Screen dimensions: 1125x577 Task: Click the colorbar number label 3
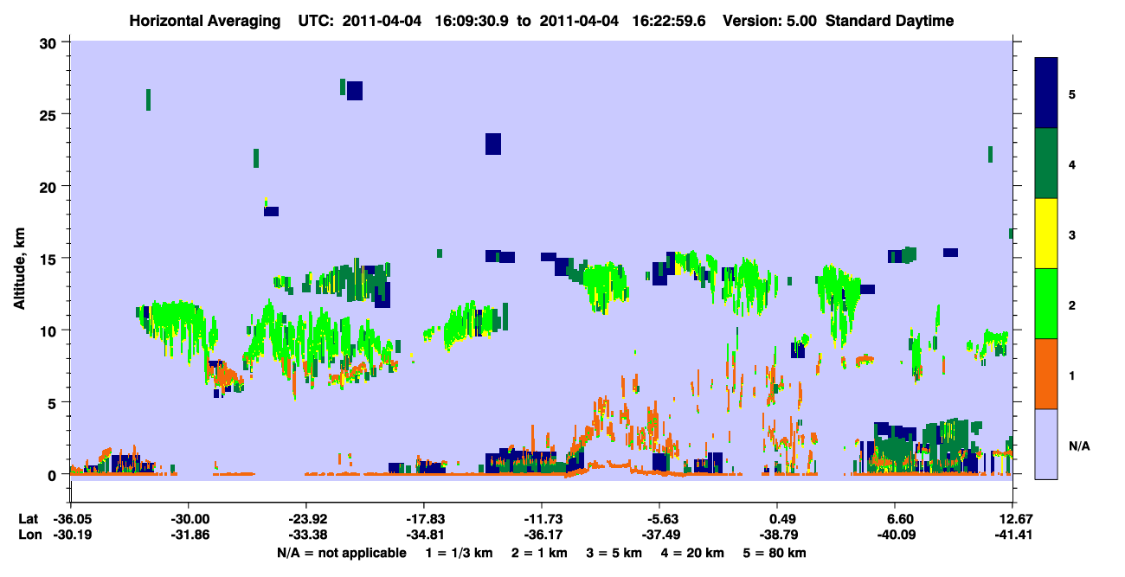pos(1072,234)
